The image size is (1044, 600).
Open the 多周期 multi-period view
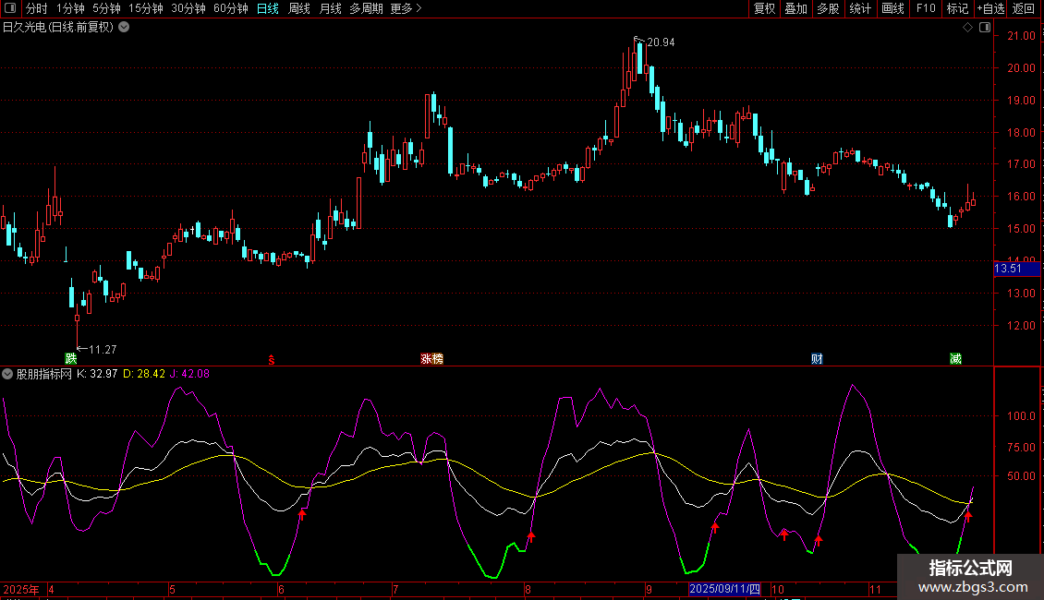(x=366, y=8)
